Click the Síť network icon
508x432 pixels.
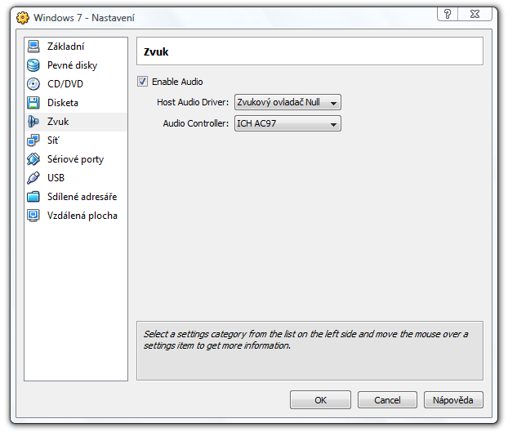33,140
